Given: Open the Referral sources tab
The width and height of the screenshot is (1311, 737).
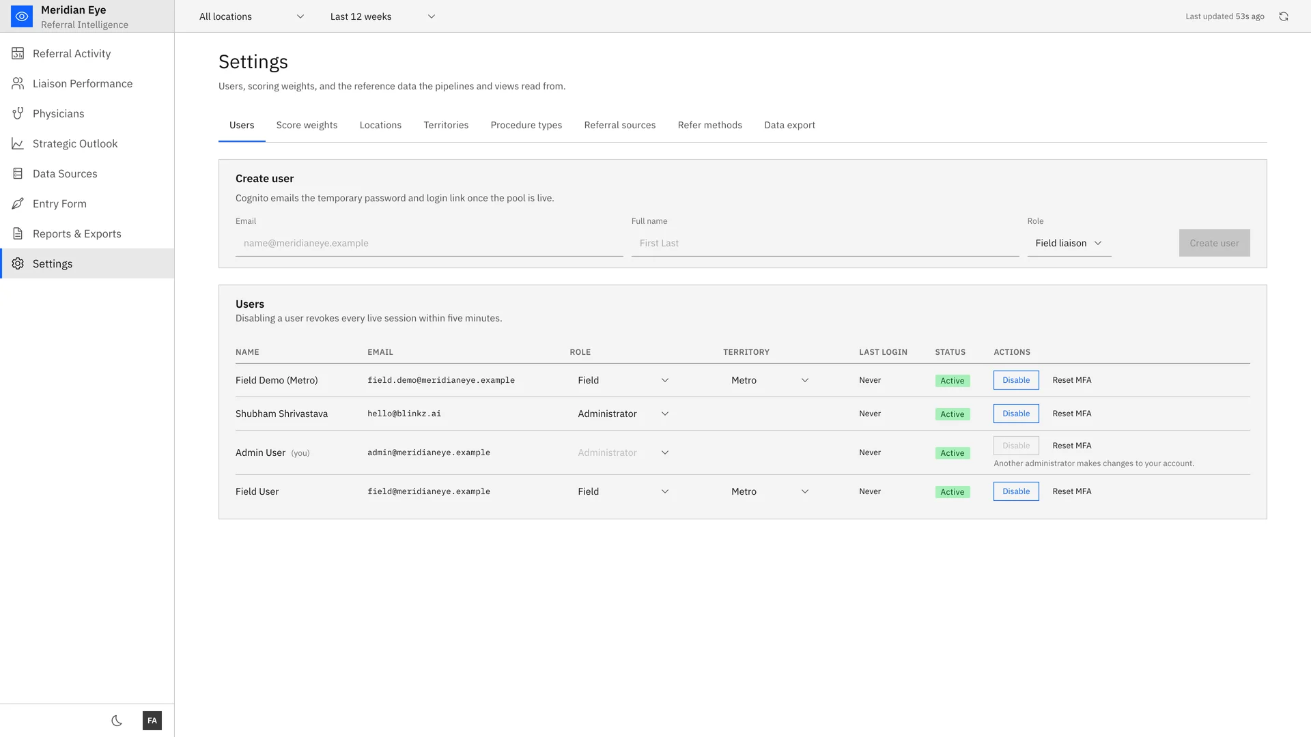Looking at the screenshot, I should coord(619,125).
